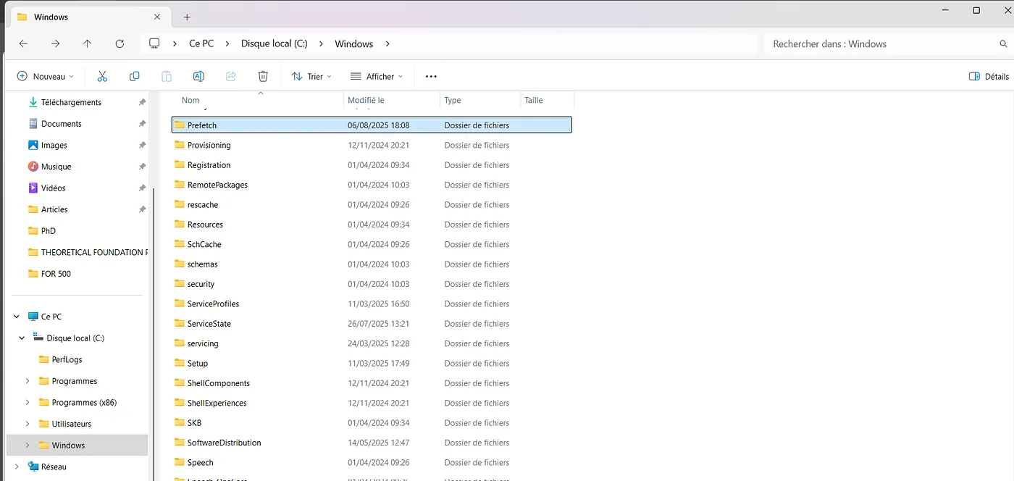Select the PhD sidebar folder
The image size is (1014, 481).
point(49,230)
